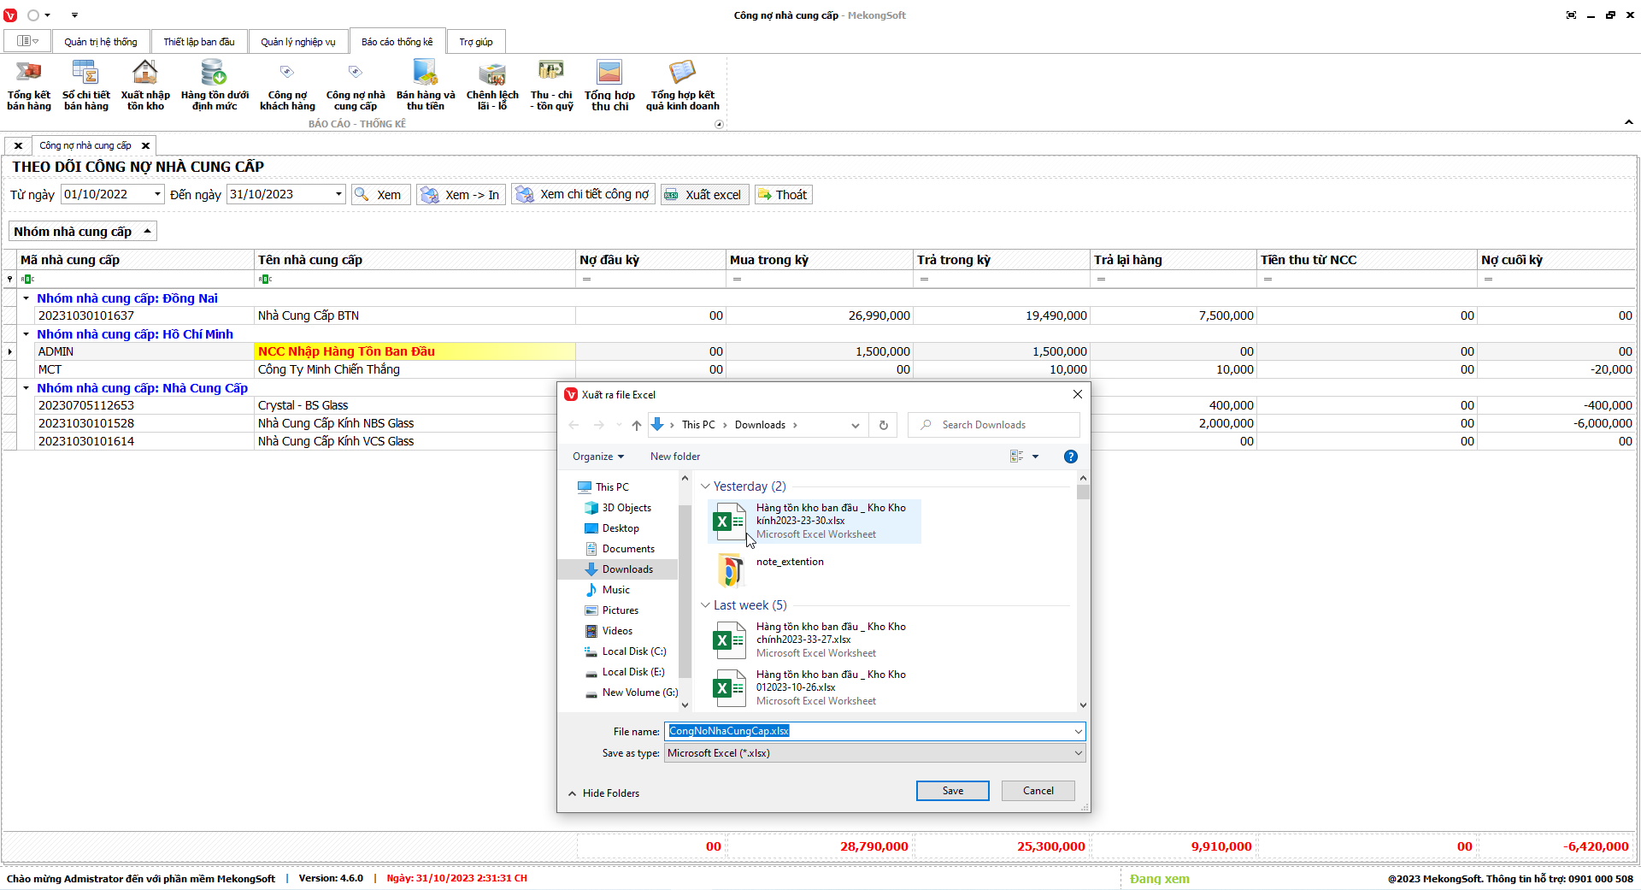This screenshot has height=890, width=1641.
Task: Open Công nợ nhà cung cấp ribbon report
Action: [356, 85]
